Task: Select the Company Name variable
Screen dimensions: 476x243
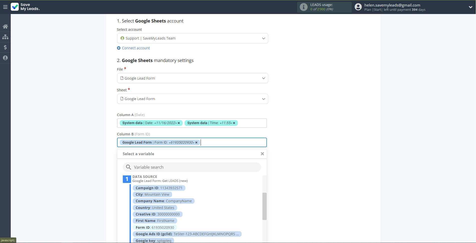Action: pos(164,201)
